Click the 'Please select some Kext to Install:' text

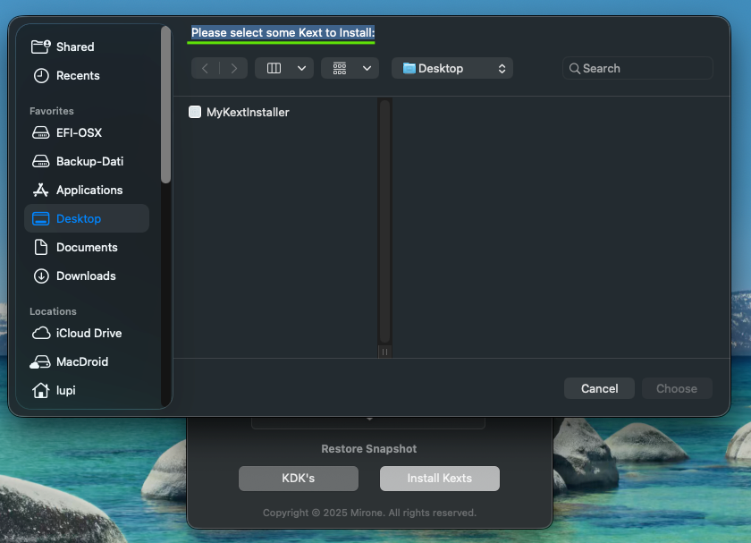(x=283, y=32)
